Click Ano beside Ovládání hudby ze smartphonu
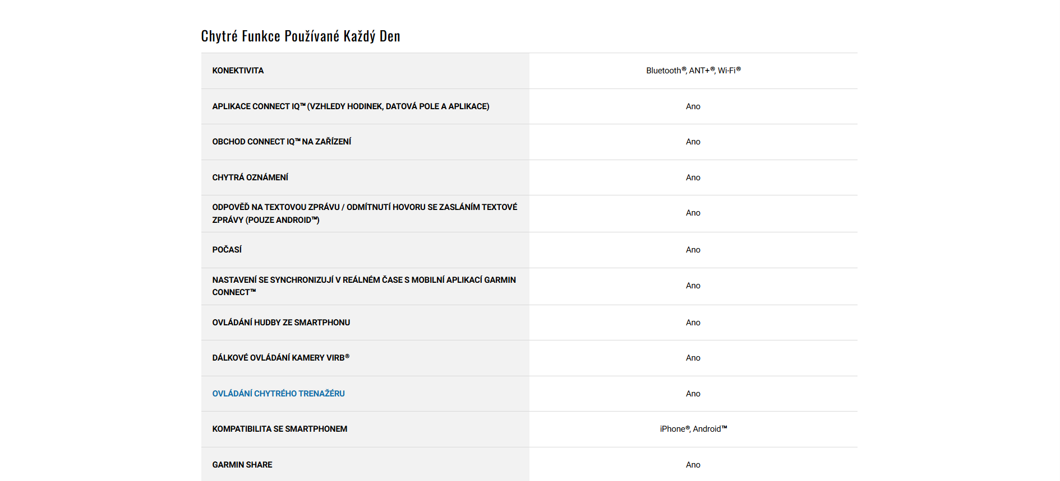 pyautogui.click(x=693, y=323)
